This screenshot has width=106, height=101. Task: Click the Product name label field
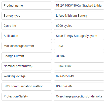(27, 6)
